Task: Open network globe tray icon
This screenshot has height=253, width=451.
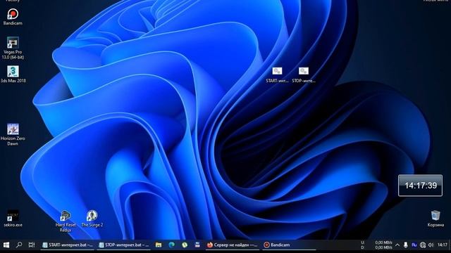Action: pyautogui.click(x=423, y=245)
